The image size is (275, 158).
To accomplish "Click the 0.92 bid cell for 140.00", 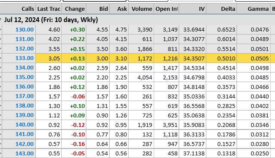I will coord(98,125).
